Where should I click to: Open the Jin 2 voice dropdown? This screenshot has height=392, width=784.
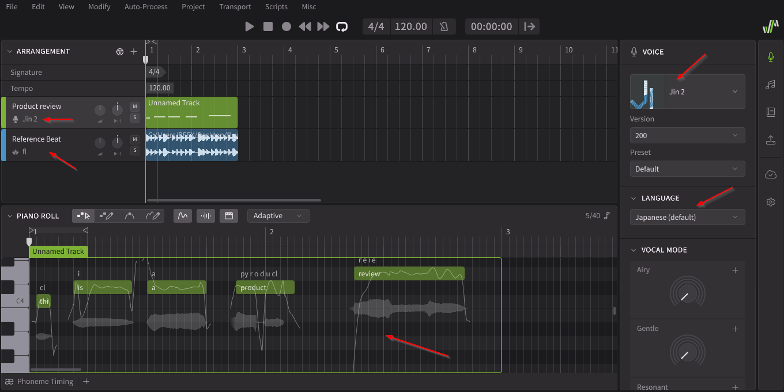click(x=687, y=92)
